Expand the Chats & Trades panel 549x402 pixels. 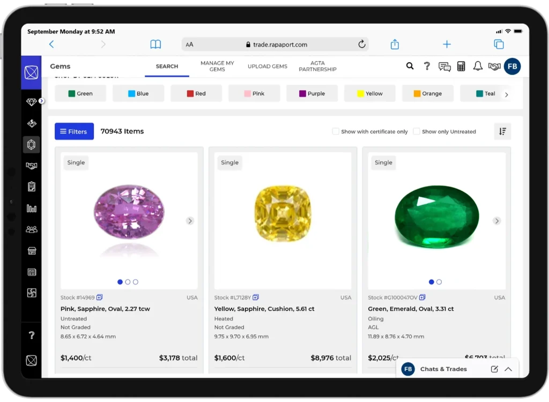click(x=508, y=369)
